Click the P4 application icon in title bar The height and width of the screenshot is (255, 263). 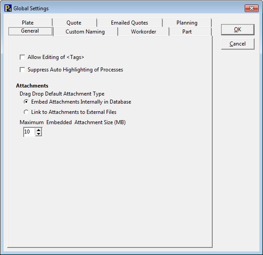point(8,8)
